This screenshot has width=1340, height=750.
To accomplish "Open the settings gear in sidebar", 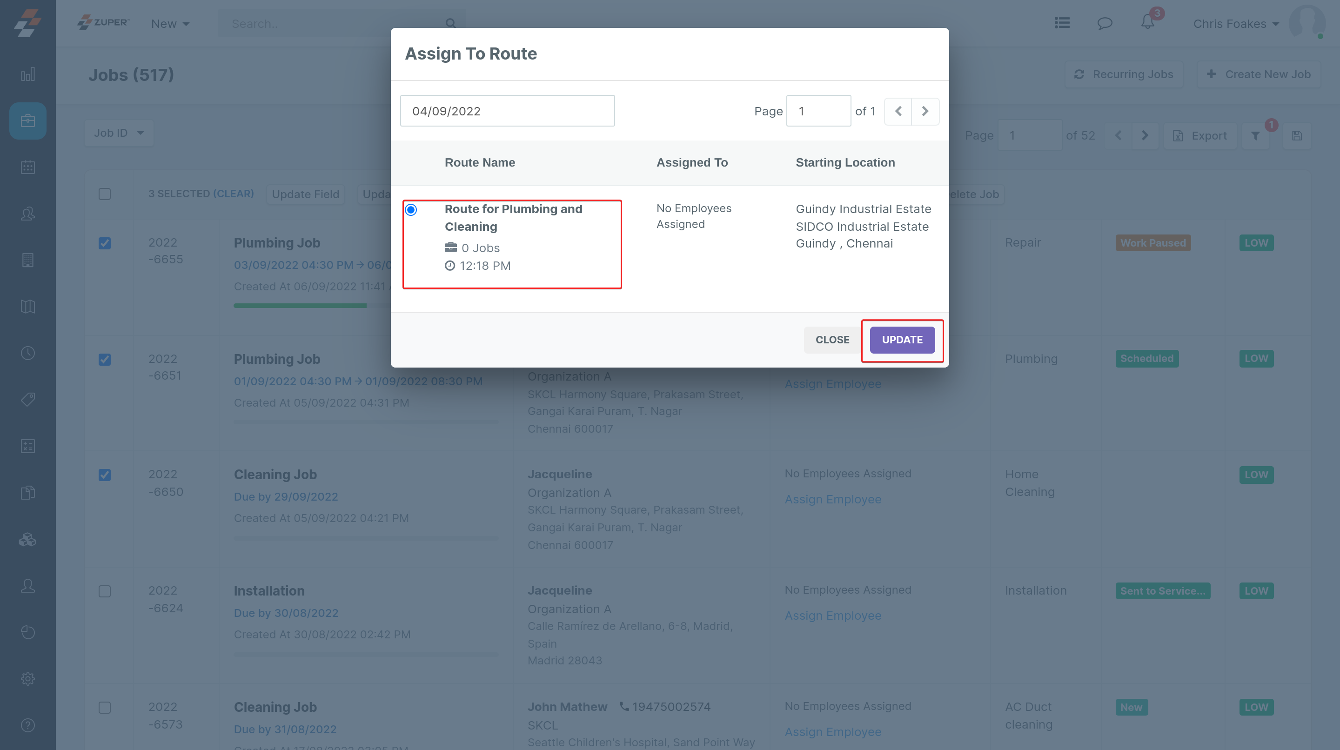I will pyautogui.click(x=27, y=678).
